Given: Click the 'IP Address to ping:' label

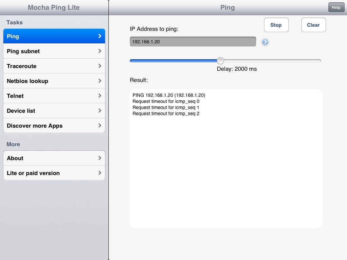Looking at the screenshot, I should [154, 29].
